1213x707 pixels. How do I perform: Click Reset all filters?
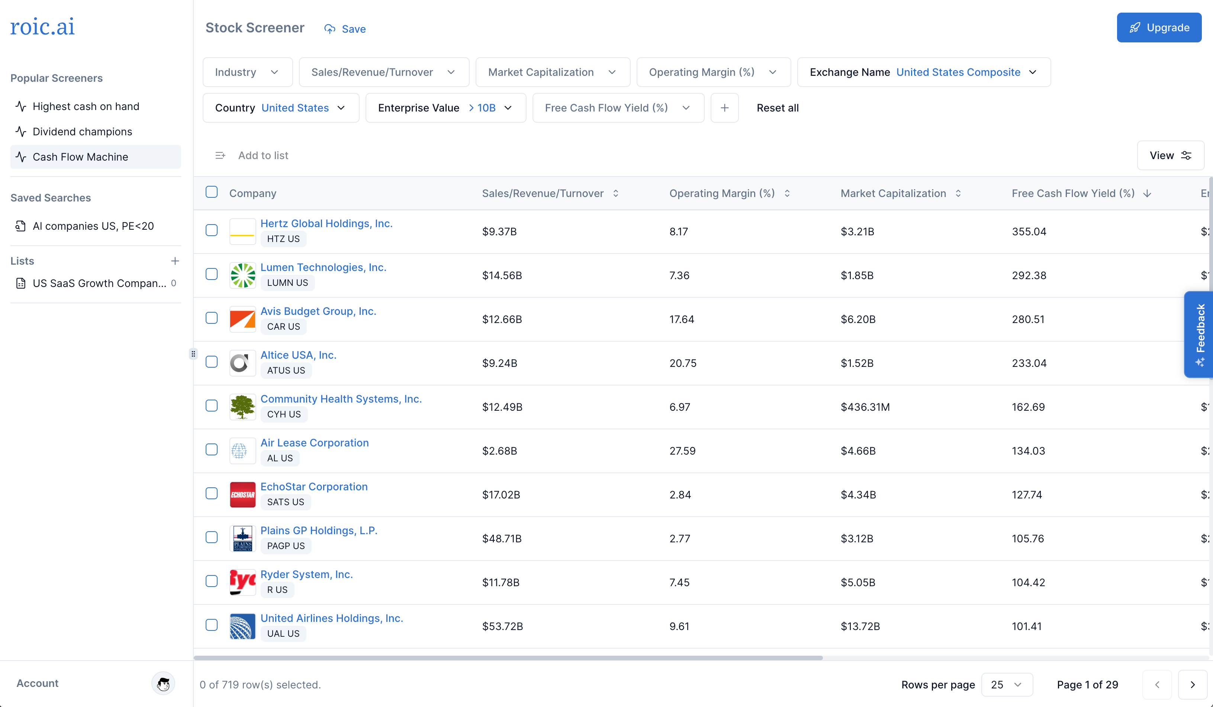point(778,108)
